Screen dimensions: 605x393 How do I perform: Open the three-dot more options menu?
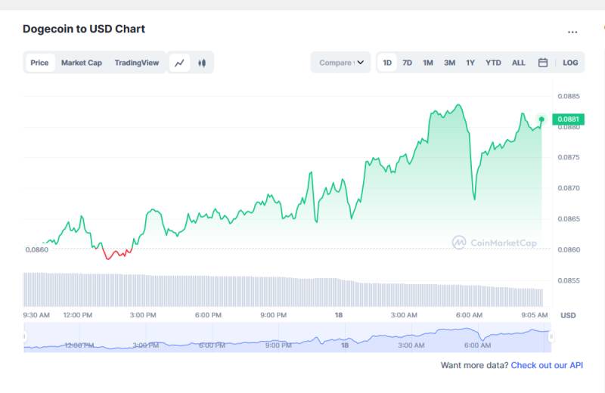(x=572, y=32)
